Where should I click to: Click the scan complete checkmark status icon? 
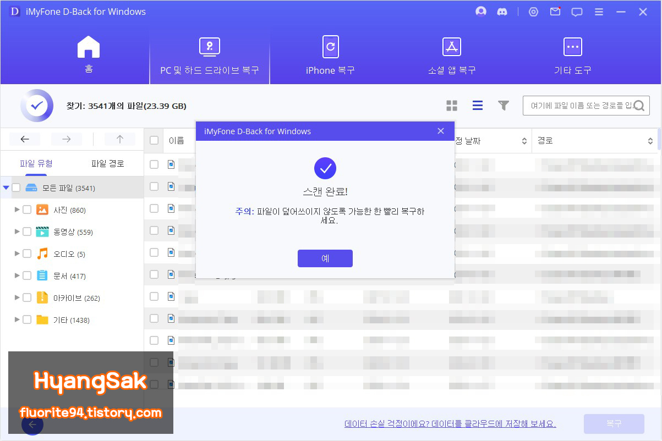click(x=37, y=105)
